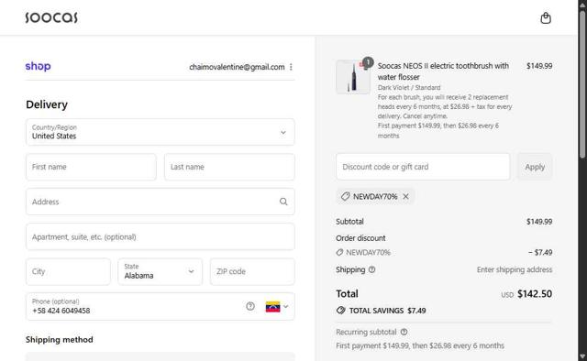
Task: Click the Soocas logo
Action: click(51, 17)
